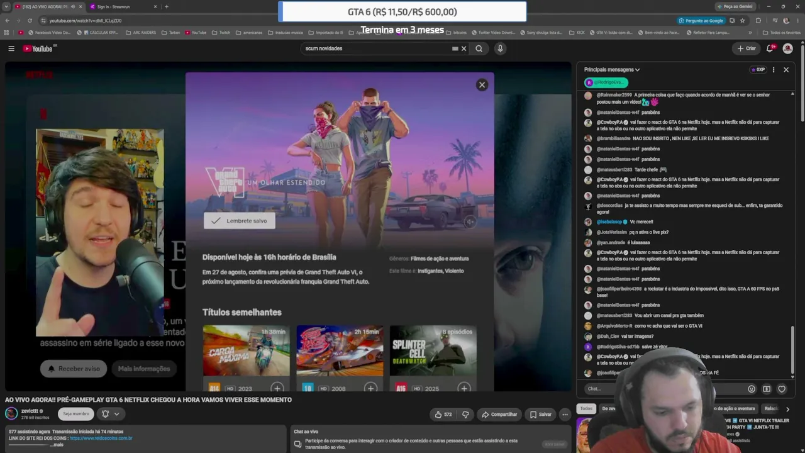Go back to the previous page

[x=8, y=20]
